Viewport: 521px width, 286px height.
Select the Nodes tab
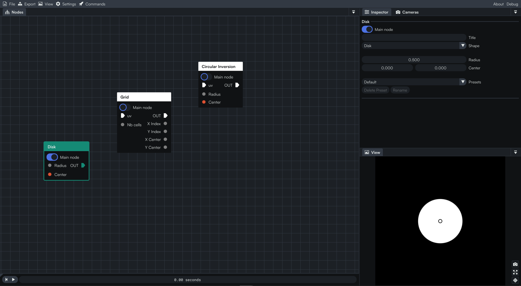(14, 12)
